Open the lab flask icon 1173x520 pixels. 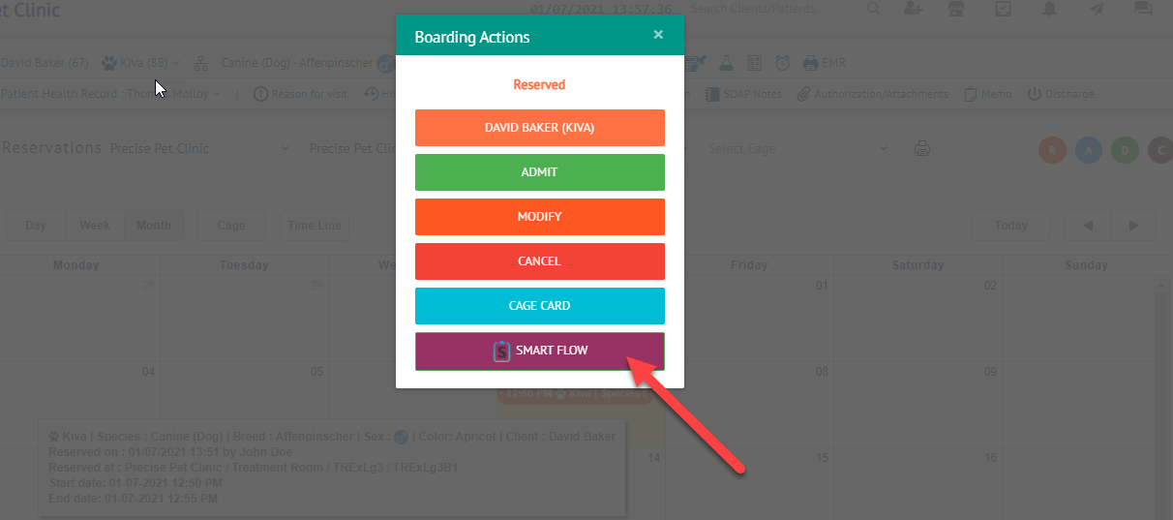726,63
